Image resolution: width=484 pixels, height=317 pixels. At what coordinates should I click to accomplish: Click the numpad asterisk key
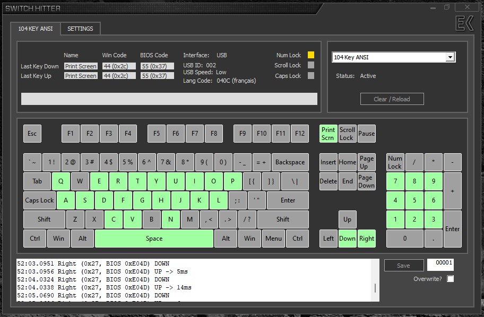pyautogui.click(x=434, y=162)
